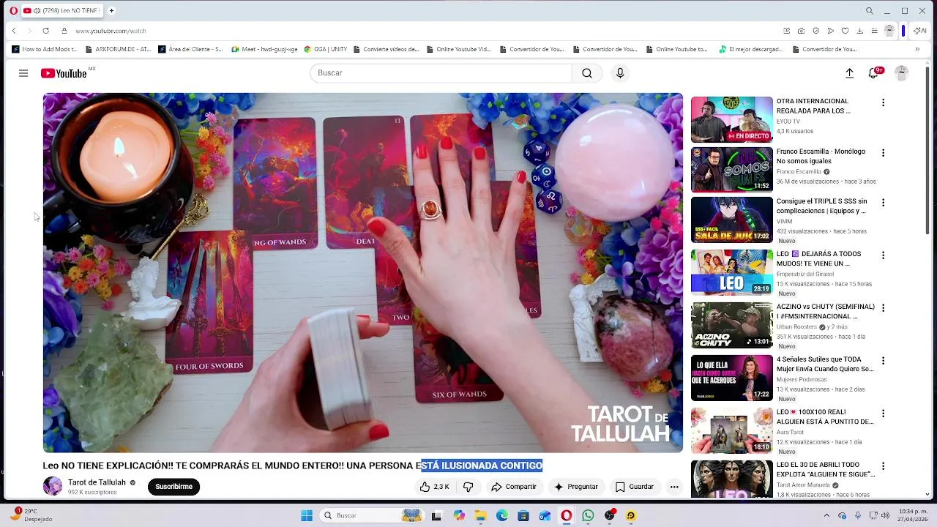The image size is (937, 527).
Task: Open Microsoft Edge from taskbar
Action: click(x=502, y=516)
